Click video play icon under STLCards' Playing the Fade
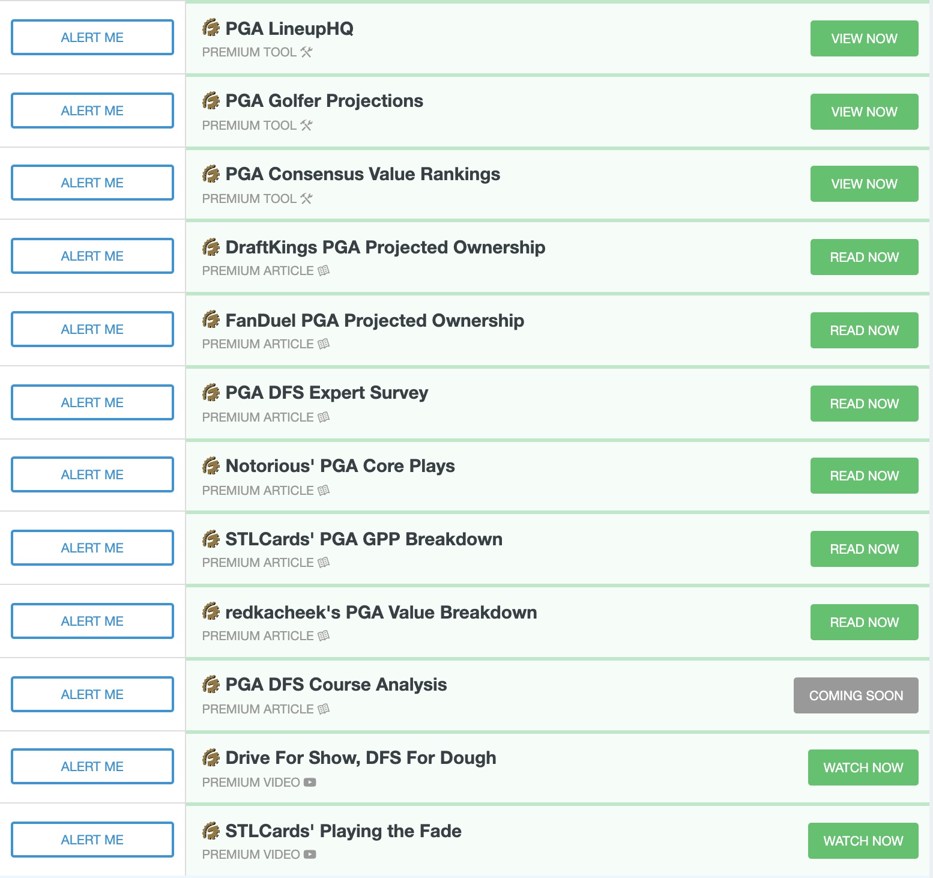The image size is (933, 878). click(310, 855)
